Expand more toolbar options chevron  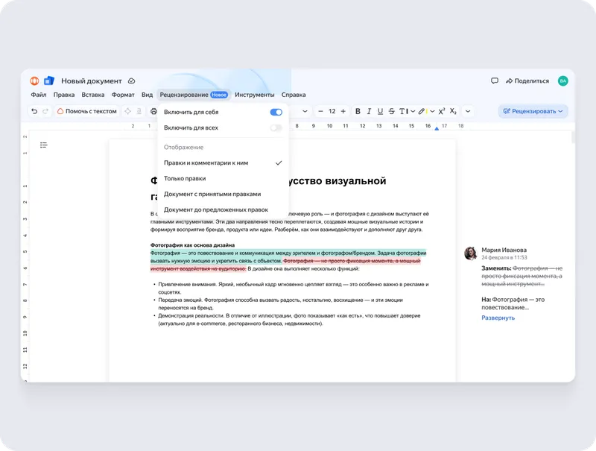pyautogui.click(x=468, y=111)
